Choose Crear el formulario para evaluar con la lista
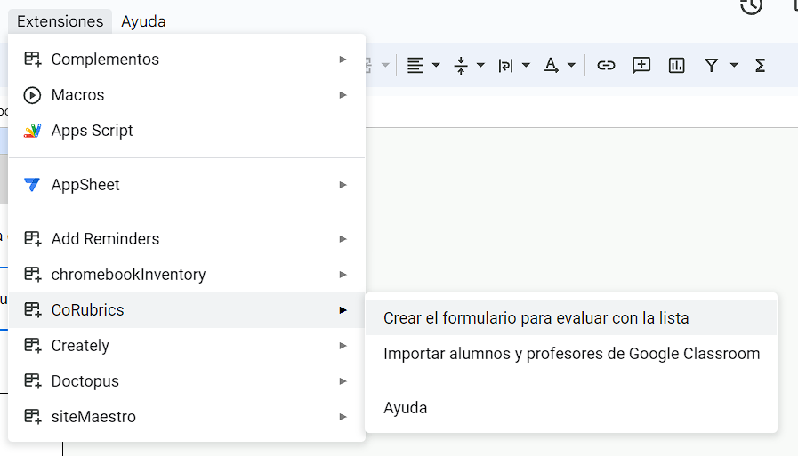Screen dimensions: 798x456 click(571, 317)
